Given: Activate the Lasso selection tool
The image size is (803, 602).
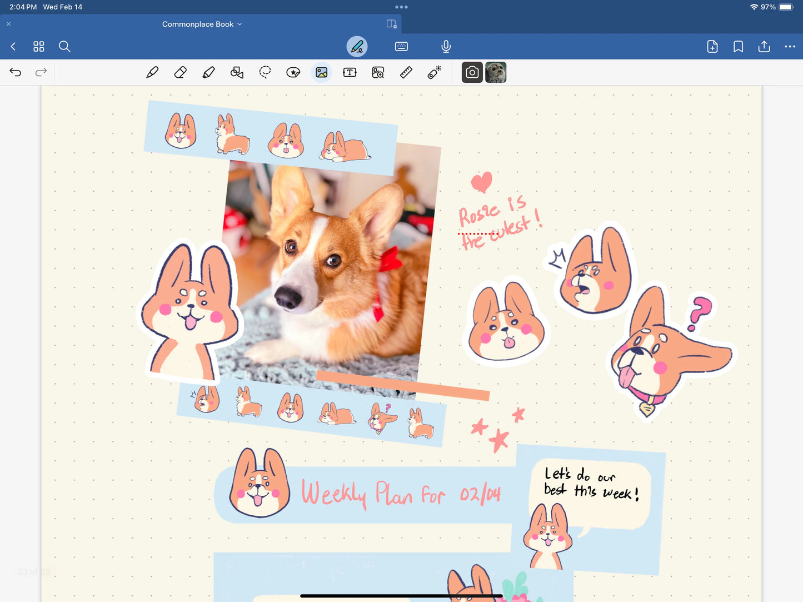Looking at the screenshot, I should coord(265,72).
